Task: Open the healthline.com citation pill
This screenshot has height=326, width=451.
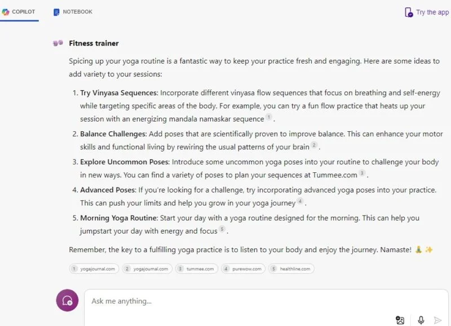Action: 291,269
